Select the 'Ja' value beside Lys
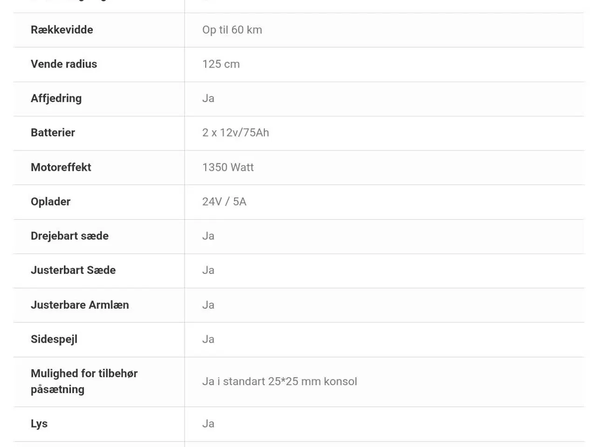The width and height of the screenshot is (597, 447). [208, 424]
